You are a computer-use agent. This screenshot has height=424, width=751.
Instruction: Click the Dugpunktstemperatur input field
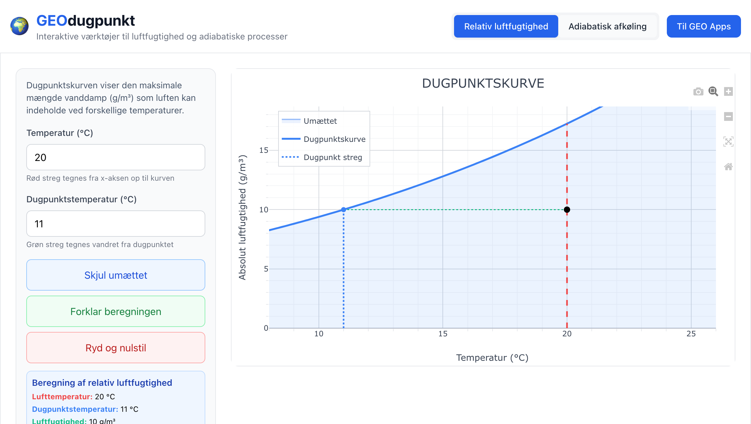[x=116, y=224]
